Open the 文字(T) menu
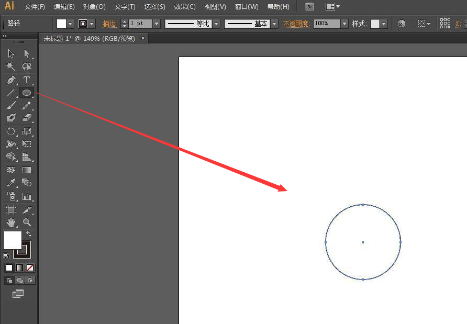467x324 pixels. 125,7
